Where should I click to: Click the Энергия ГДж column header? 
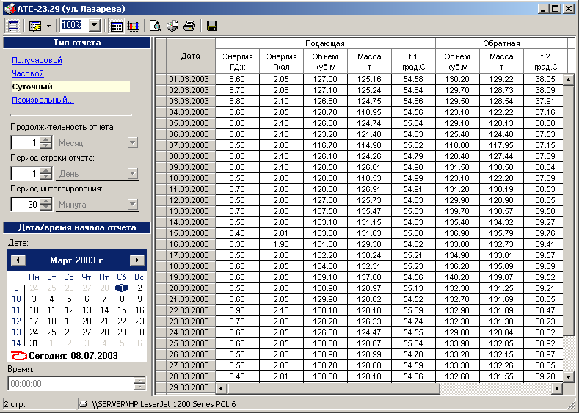click(x=238, y=62)
